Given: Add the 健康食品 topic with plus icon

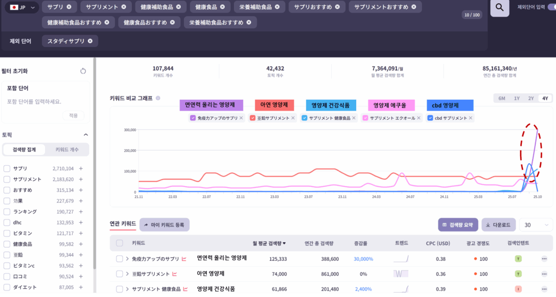Looking at the screenshot, I should coord(81,244).
